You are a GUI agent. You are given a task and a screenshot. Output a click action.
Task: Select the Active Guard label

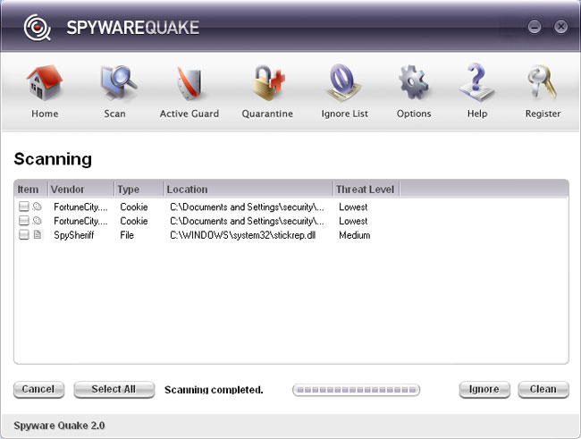(189, 114)
